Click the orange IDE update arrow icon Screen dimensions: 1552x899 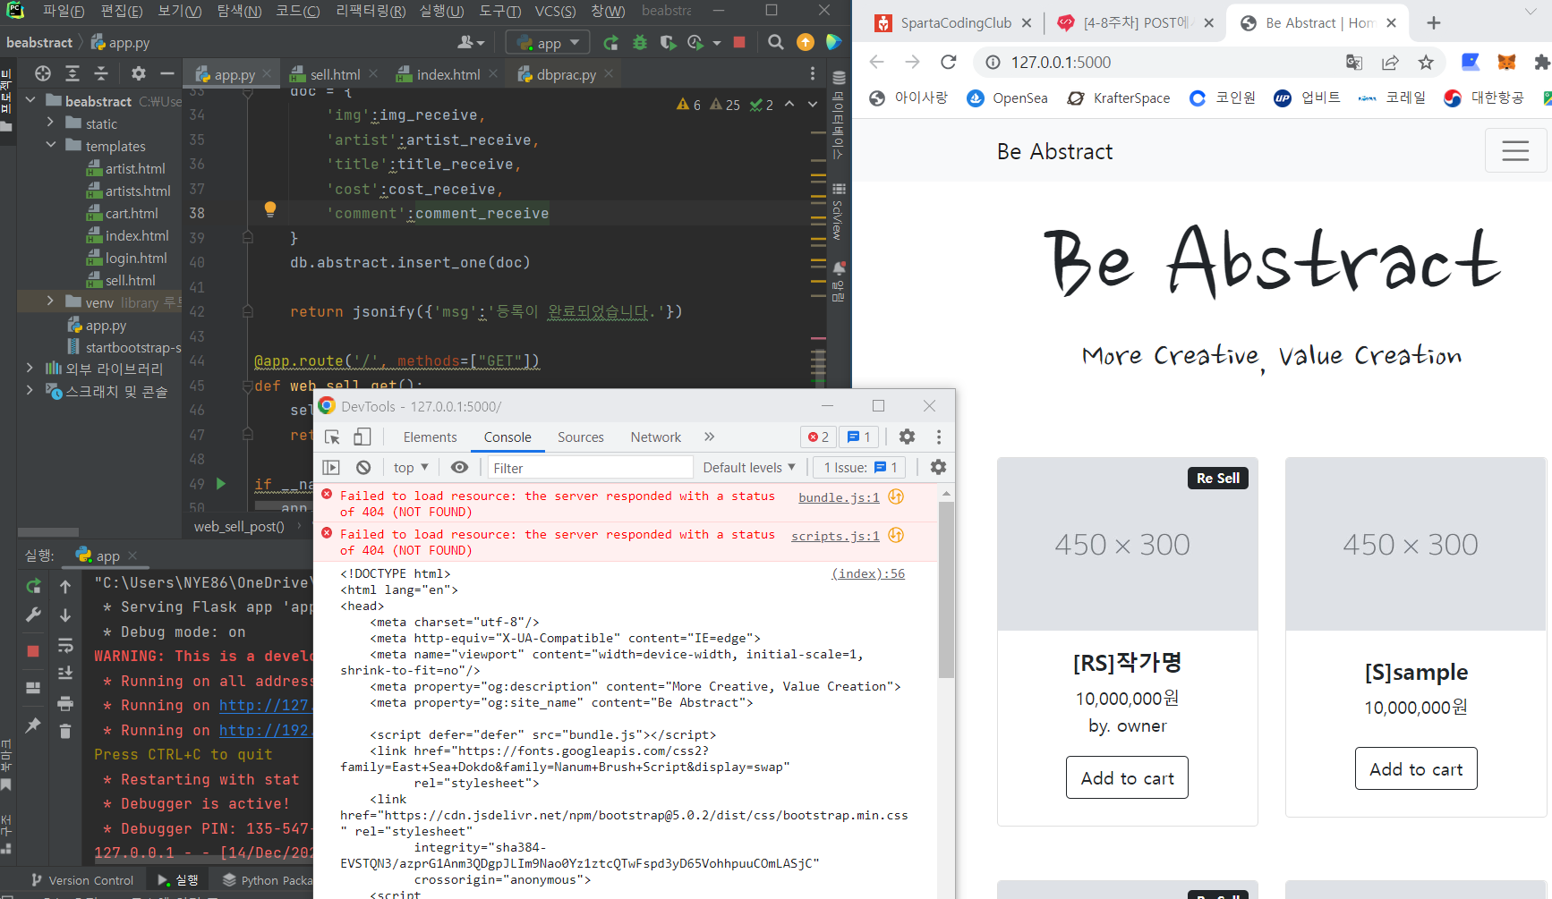[x=806, y=42]
